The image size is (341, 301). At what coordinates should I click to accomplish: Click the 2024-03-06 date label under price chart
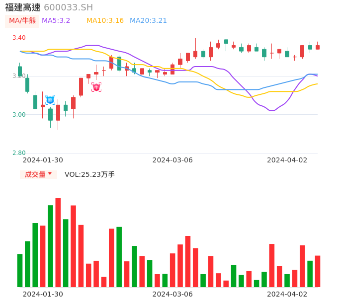point(172,160)
